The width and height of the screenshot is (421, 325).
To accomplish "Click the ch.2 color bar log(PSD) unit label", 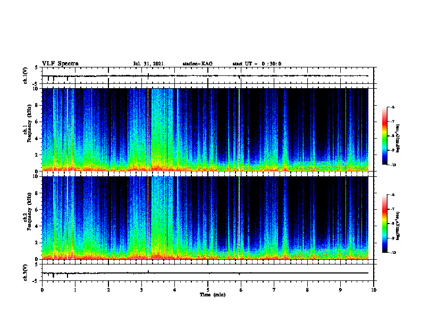I will click(398, 226).
